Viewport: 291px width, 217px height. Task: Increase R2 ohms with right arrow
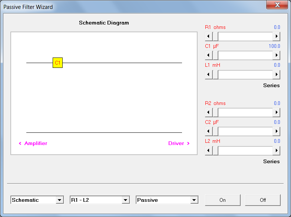pos(276,112)
